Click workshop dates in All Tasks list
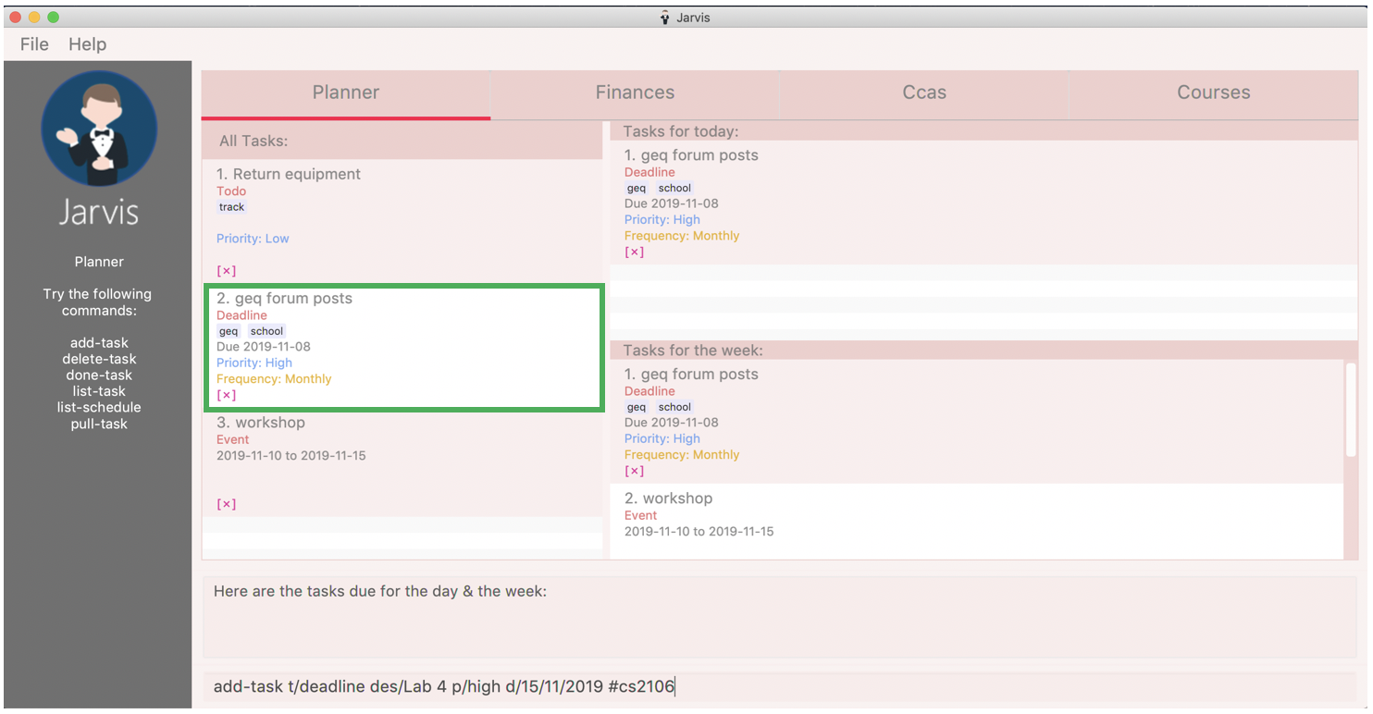The height and width of the screenshot is (714, 1373). coord(291,456)
